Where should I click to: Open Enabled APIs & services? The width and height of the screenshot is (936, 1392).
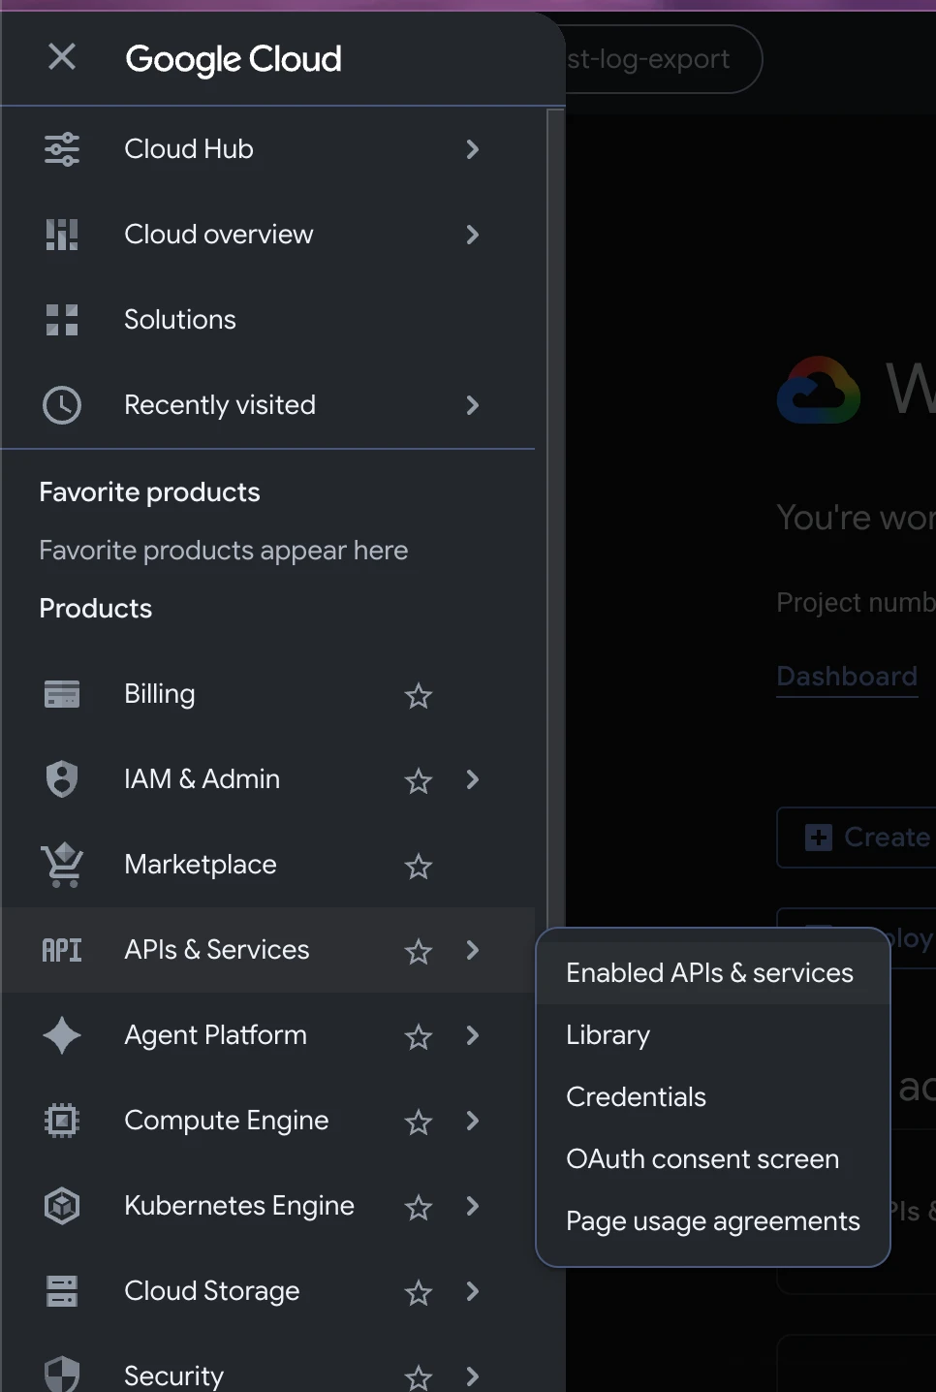[713, 973]
